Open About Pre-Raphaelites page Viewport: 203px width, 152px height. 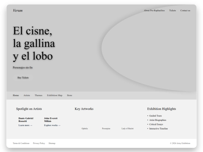click(x=154, y=11)
